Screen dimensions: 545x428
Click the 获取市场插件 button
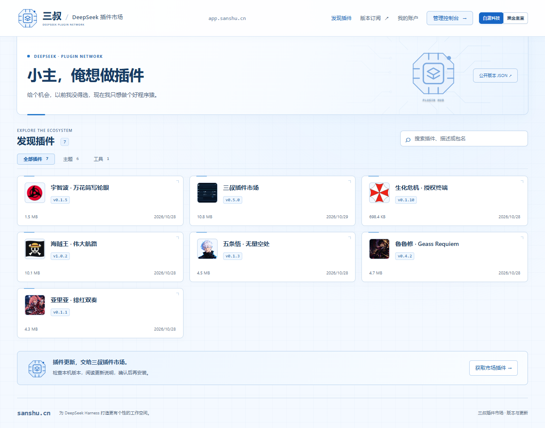[493, 368]
